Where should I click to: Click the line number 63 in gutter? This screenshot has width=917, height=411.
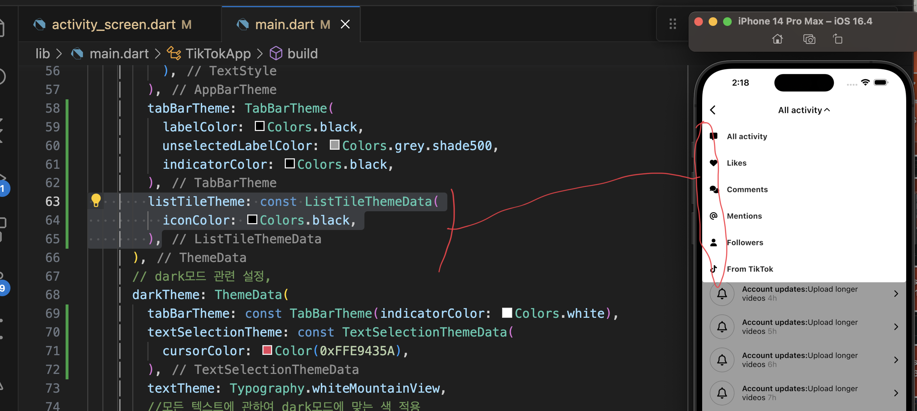53,202
